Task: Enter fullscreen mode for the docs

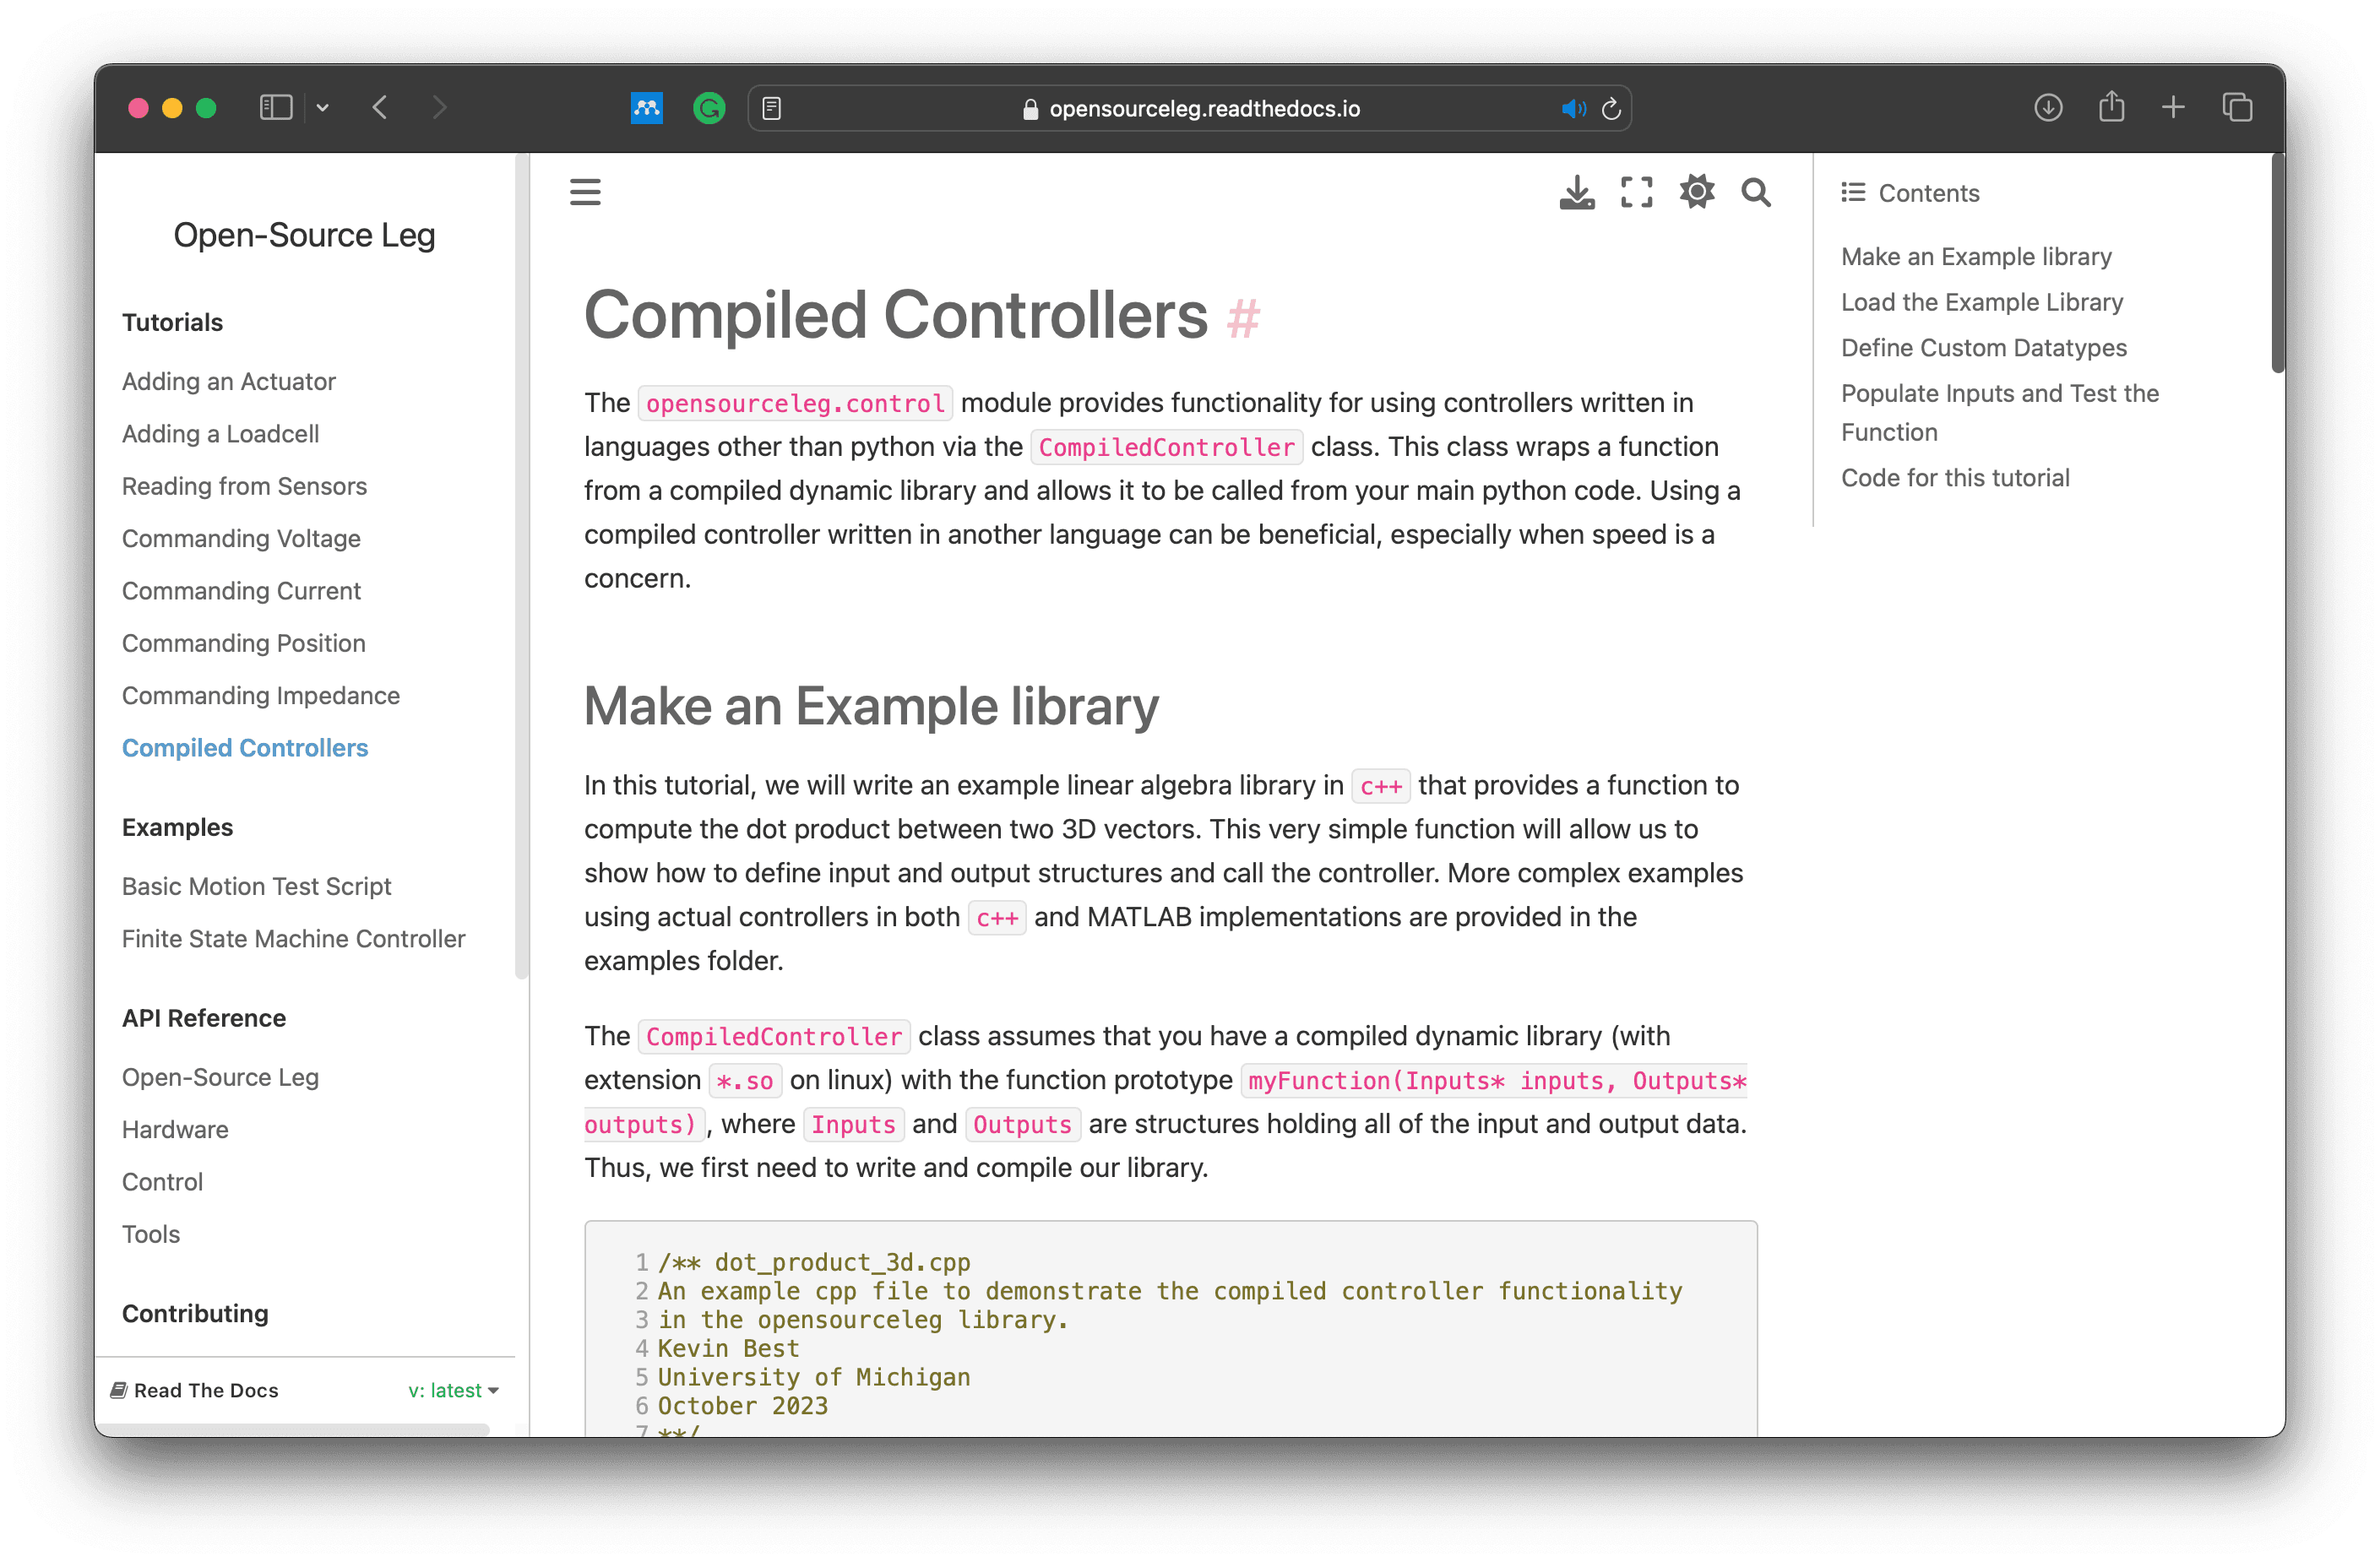Action: coord(1636,192)
